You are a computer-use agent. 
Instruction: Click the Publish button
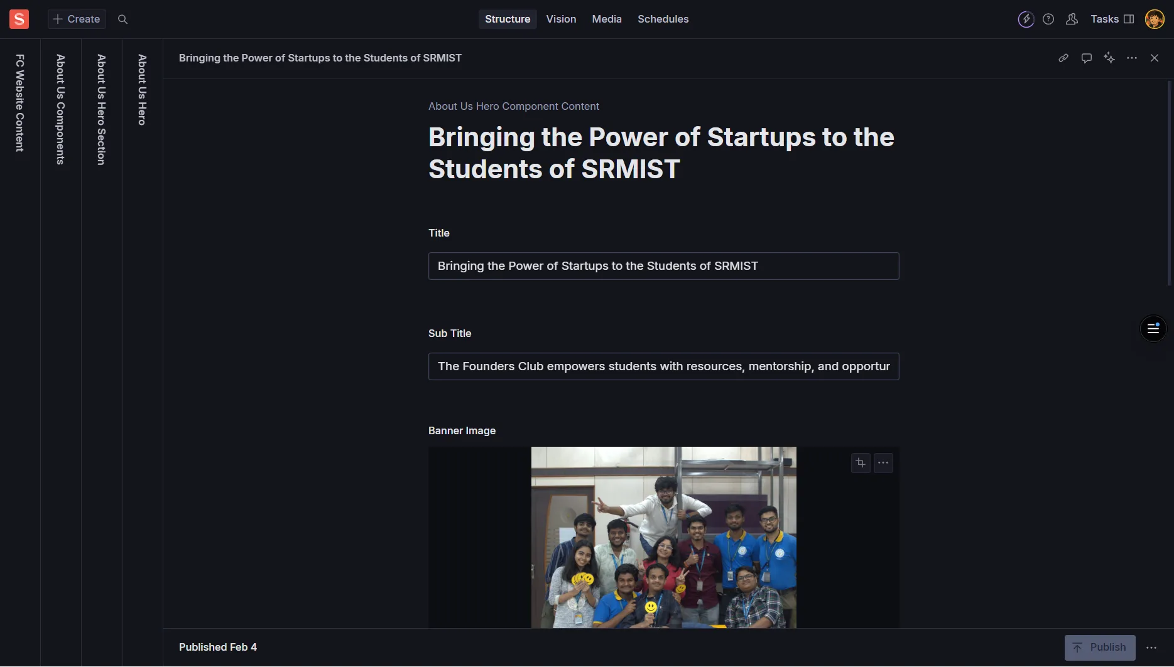(1099, 648)
